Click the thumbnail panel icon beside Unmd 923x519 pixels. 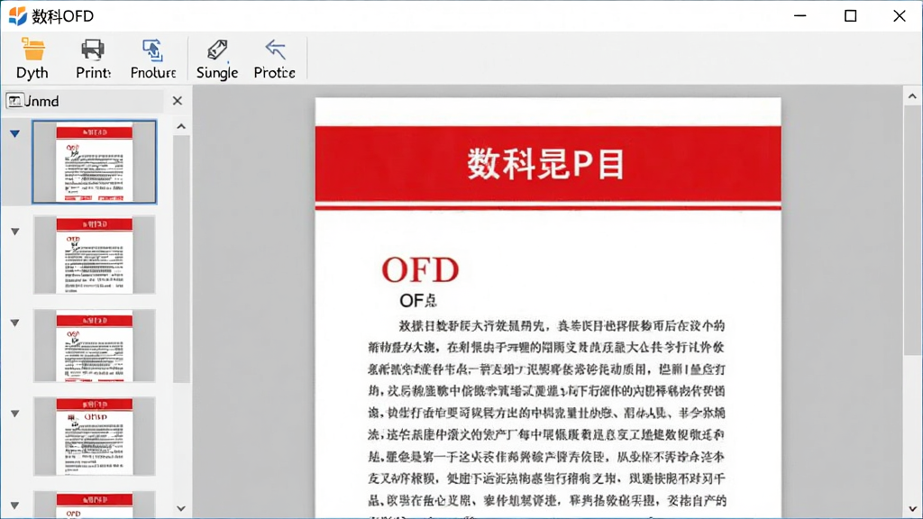point(14,101)
